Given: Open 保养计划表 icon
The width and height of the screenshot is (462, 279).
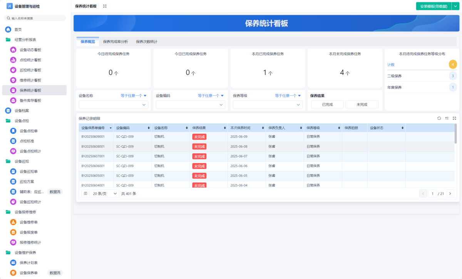Looking at the screenshot, I should [13, 263].
